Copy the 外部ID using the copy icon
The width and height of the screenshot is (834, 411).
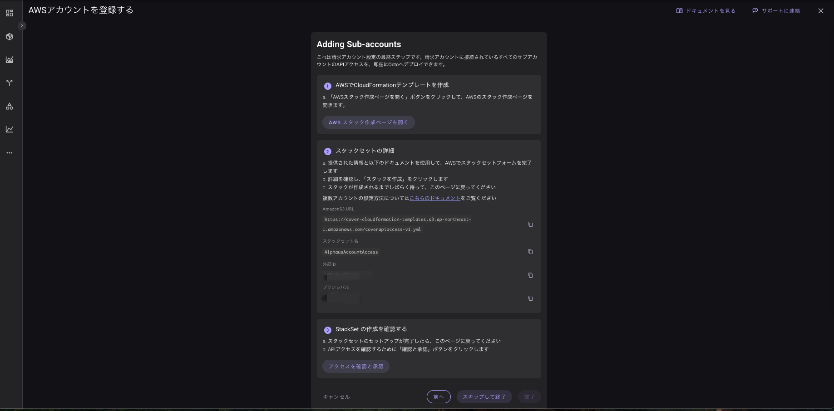530,275
